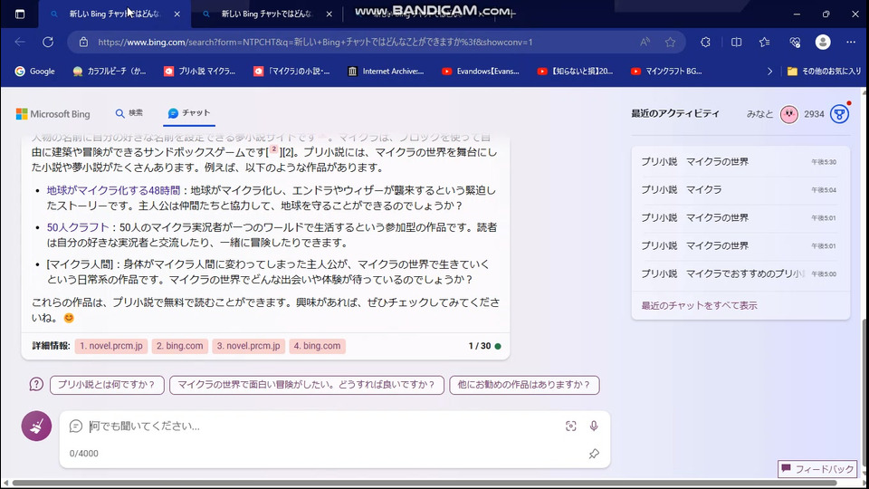
Task: Click suggestion 他にお勧めの作品はありますか？
Action: point(524,385)
